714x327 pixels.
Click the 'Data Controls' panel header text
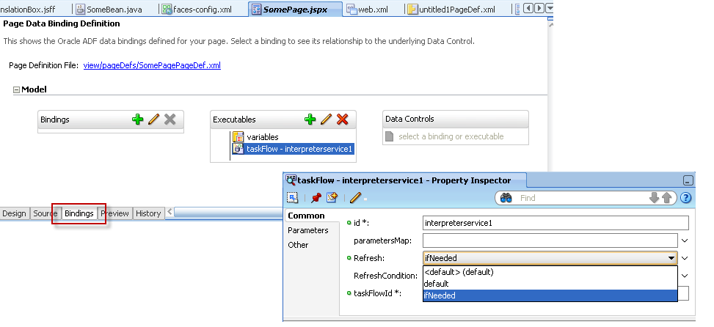409,119
